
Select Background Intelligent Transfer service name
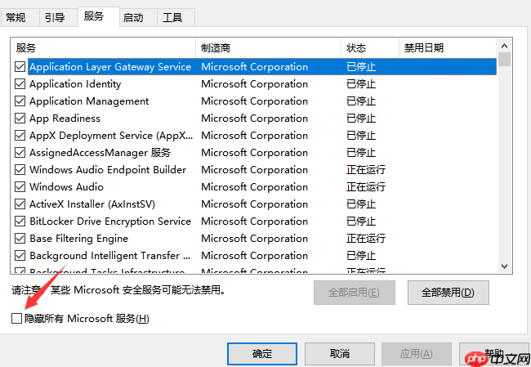click(110, 256)
